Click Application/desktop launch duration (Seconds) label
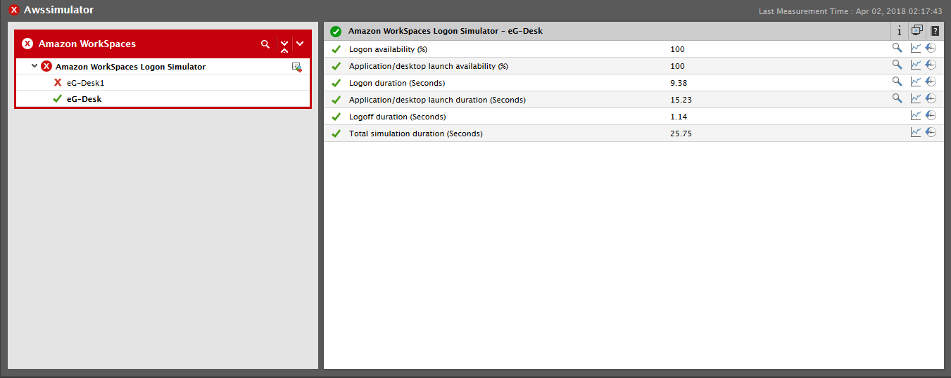Viewport: 951px width, 378px height. pyautogui.click(x=437, y=100)
